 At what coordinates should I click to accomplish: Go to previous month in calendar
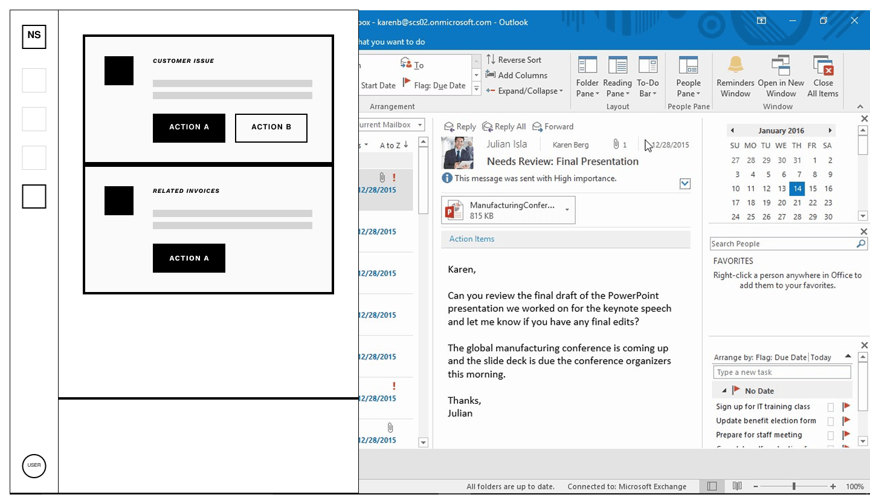[732, 131]
